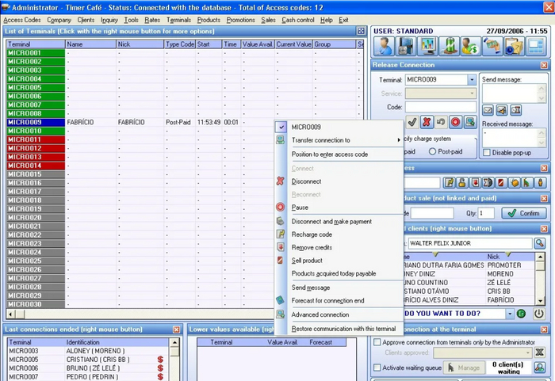Select Recharge code in context menu
This screenshot has height=381, width=555.
tap(340, 234)
